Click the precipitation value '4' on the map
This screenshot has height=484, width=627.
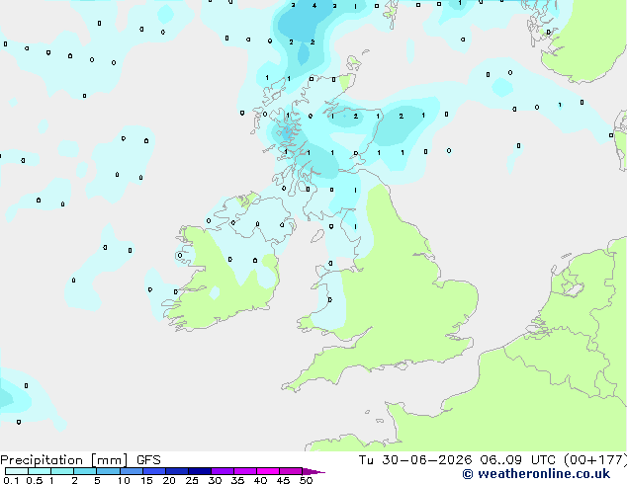point(314,6)
